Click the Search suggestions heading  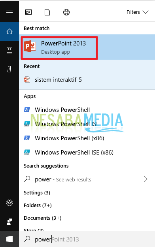[x=46, y=166]
